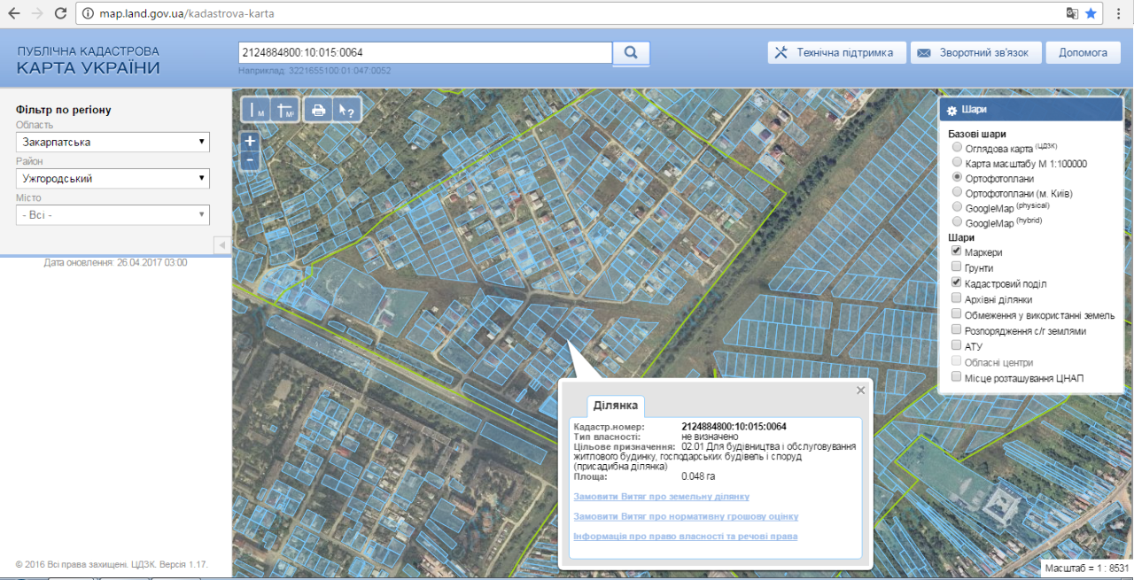The image size is (1134, 580).
Task: Open the Chrome menu
Action: pyautogui.click(x=1120, y=13)
